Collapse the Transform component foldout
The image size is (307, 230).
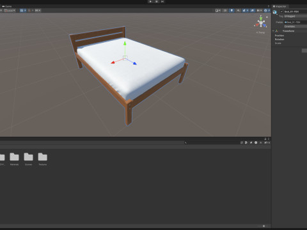pos(273,31)
